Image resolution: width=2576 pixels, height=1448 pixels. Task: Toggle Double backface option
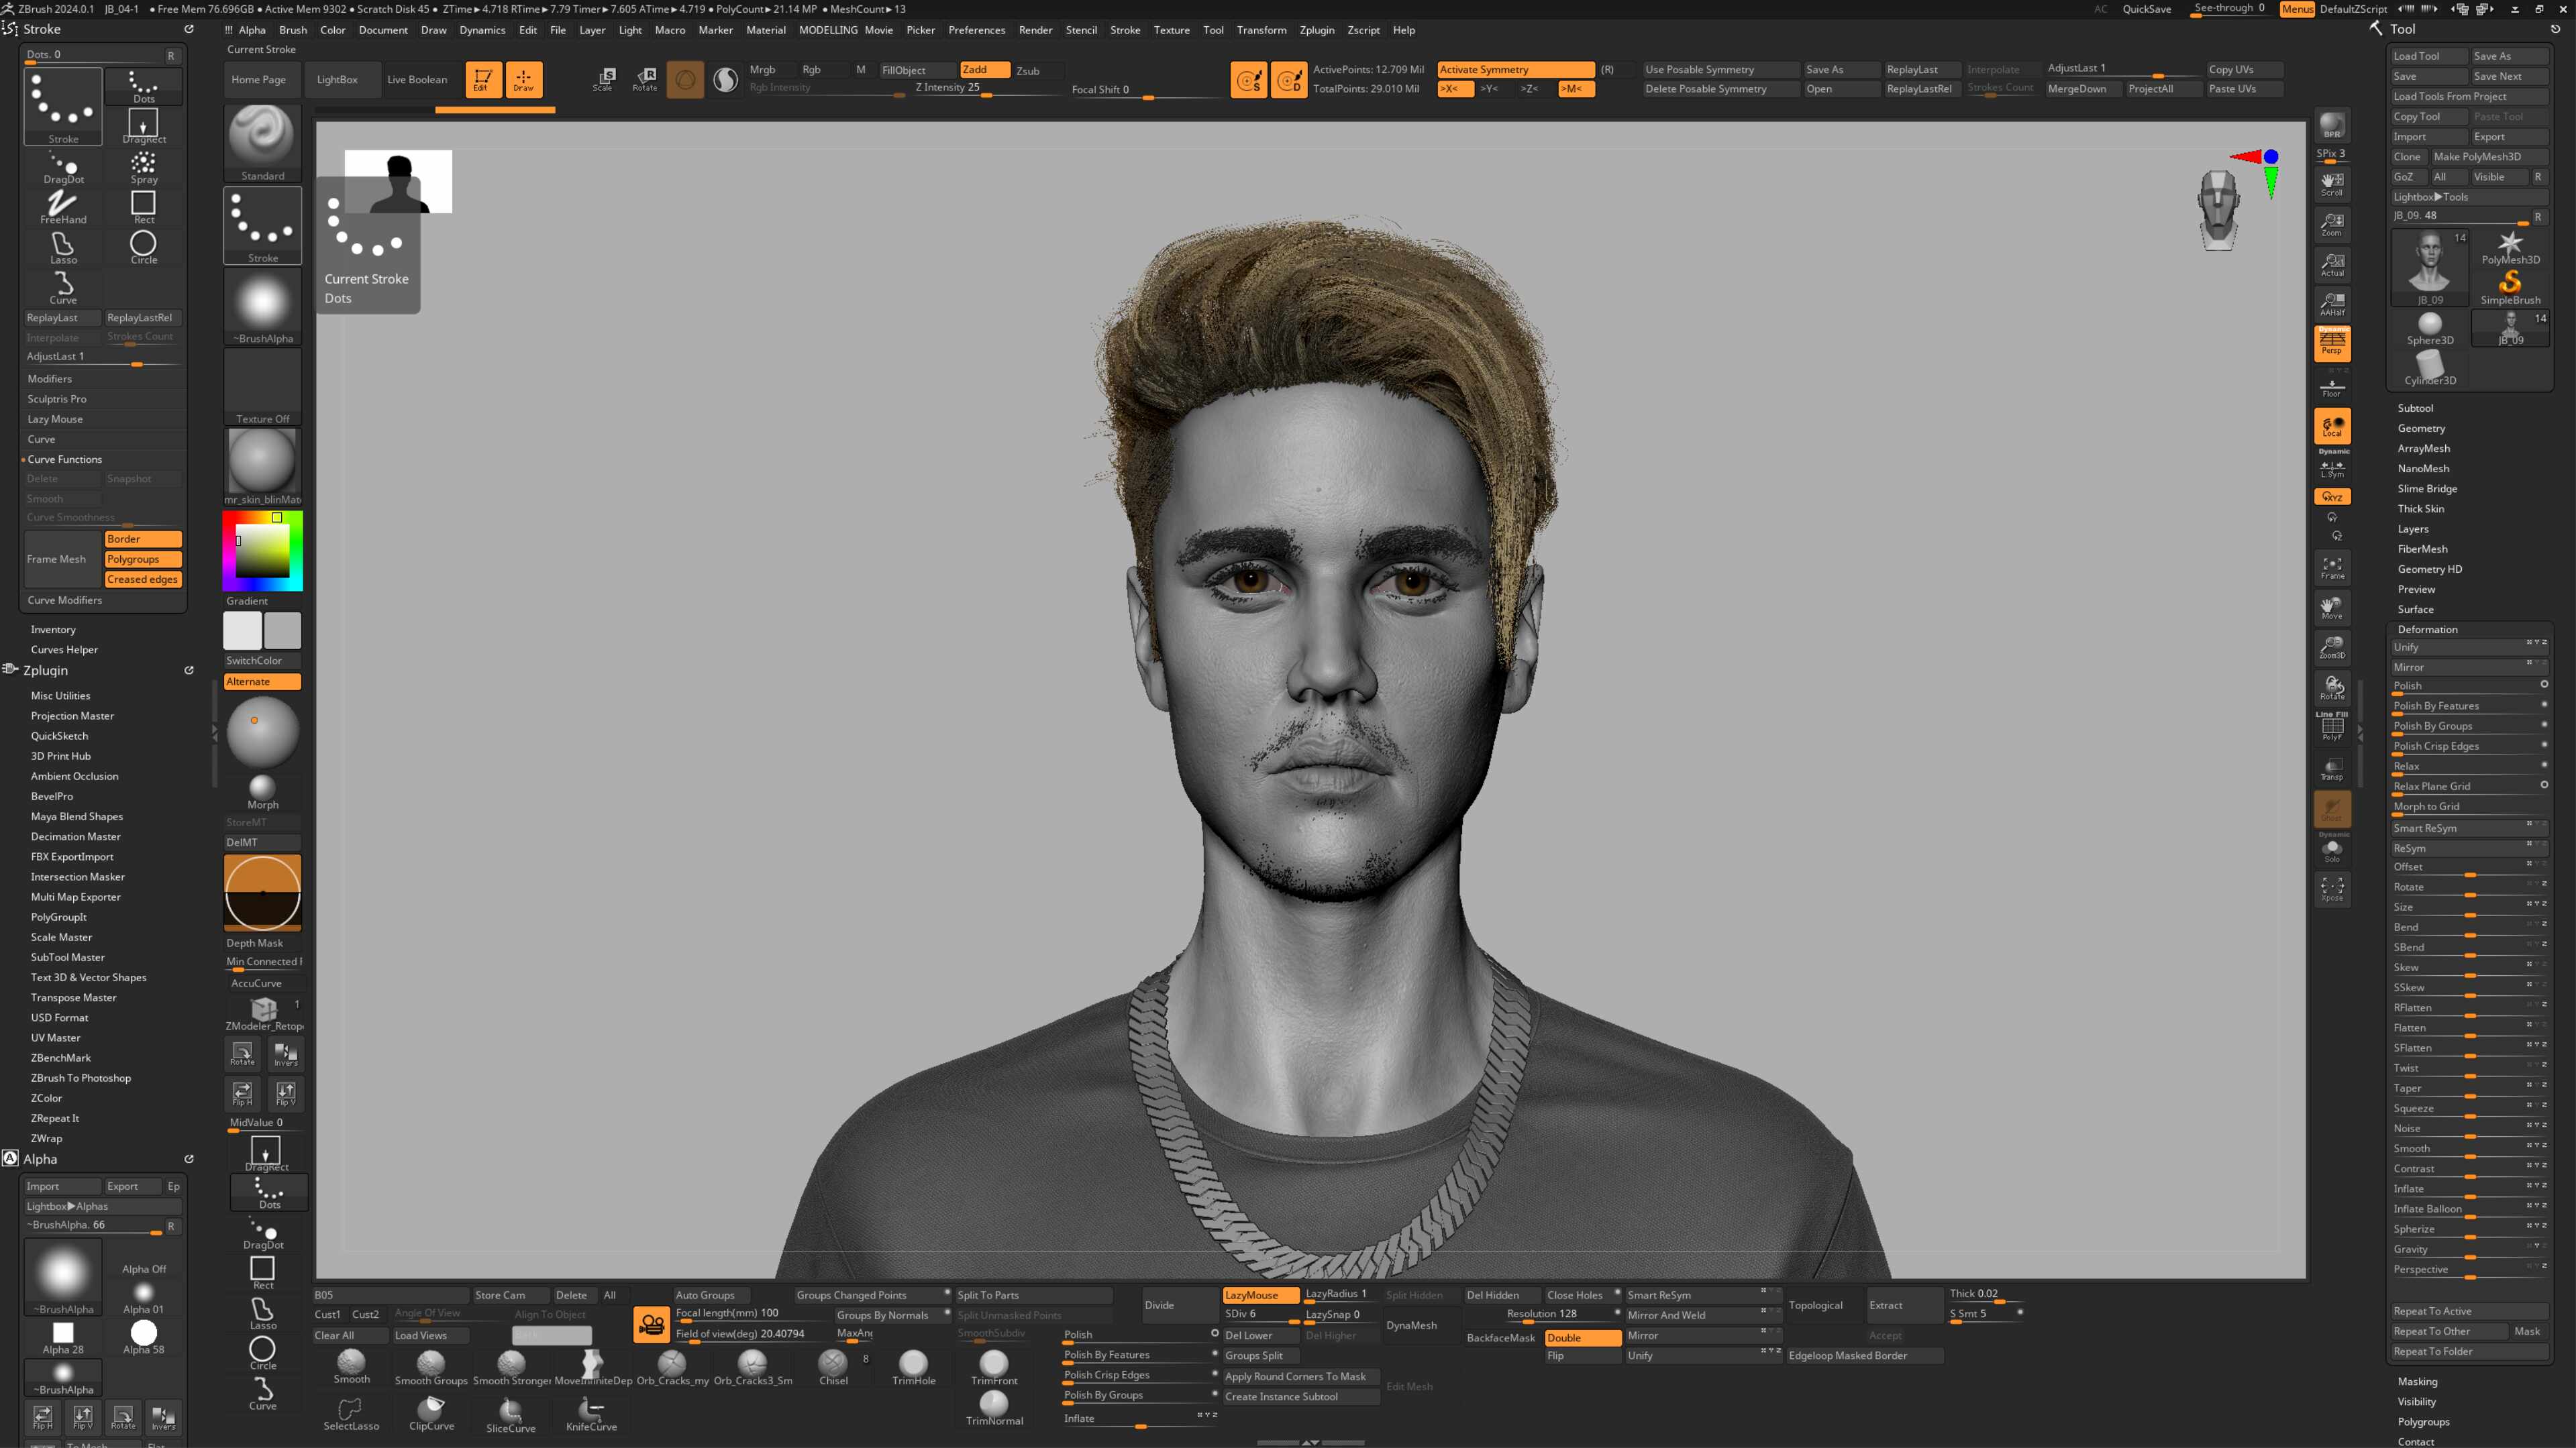(1582, 1337)
